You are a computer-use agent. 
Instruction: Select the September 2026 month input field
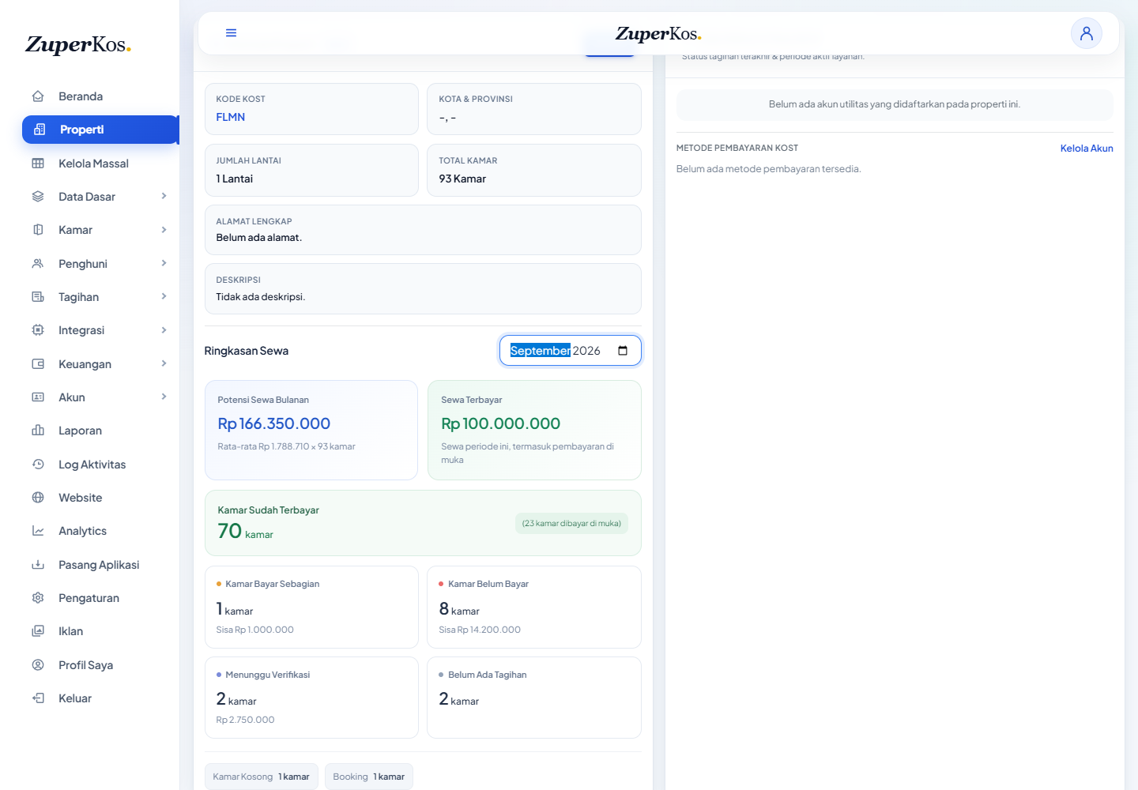coord(570,351)
